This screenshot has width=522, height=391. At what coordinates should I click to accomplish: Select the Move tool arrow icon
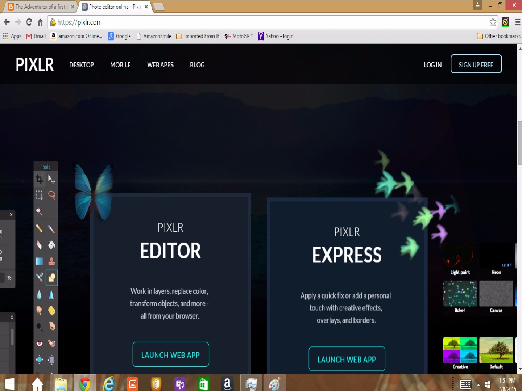coord(51,179)
